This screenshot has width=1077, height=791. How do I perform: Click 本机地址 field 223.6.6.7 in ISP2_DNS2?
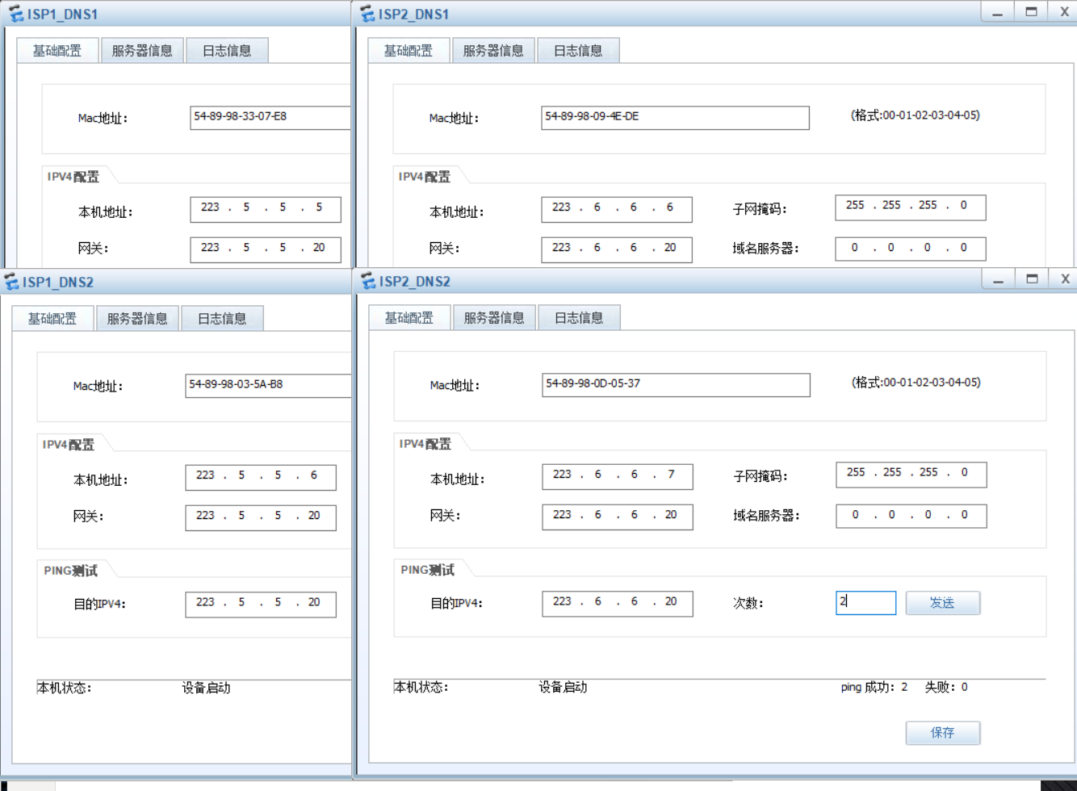[618, 476]
